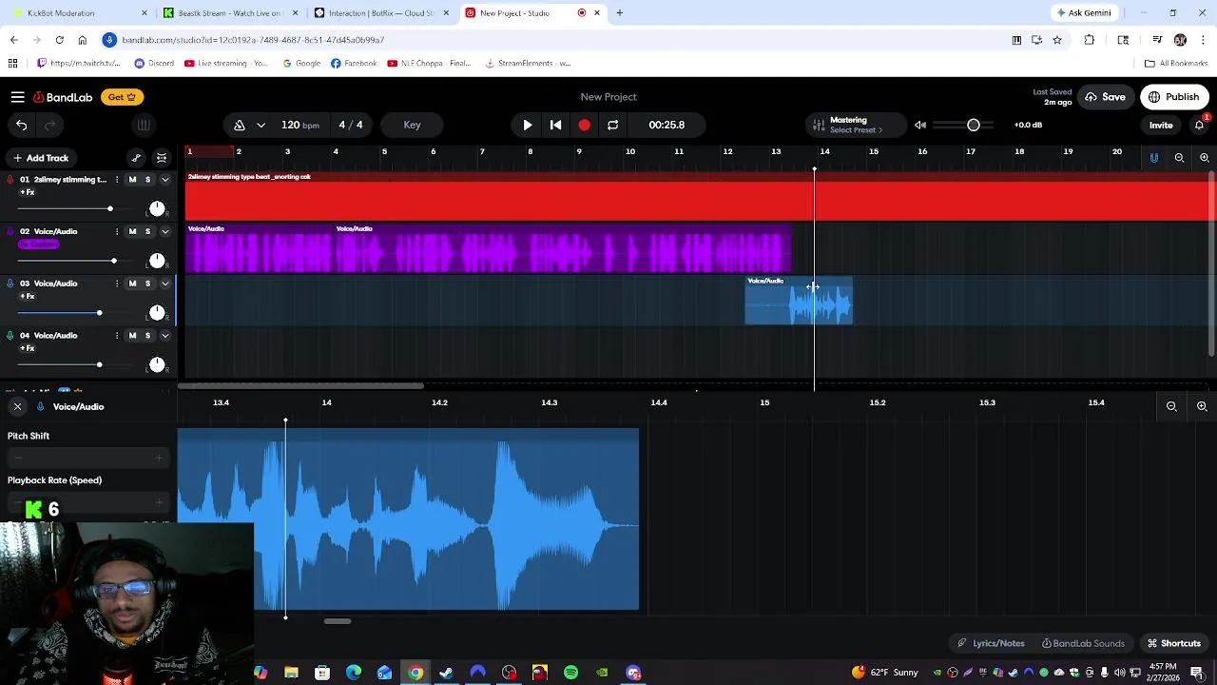1217x685 pixels.
Task: Mute master output via speaker icon
Action: pos(920,125)
